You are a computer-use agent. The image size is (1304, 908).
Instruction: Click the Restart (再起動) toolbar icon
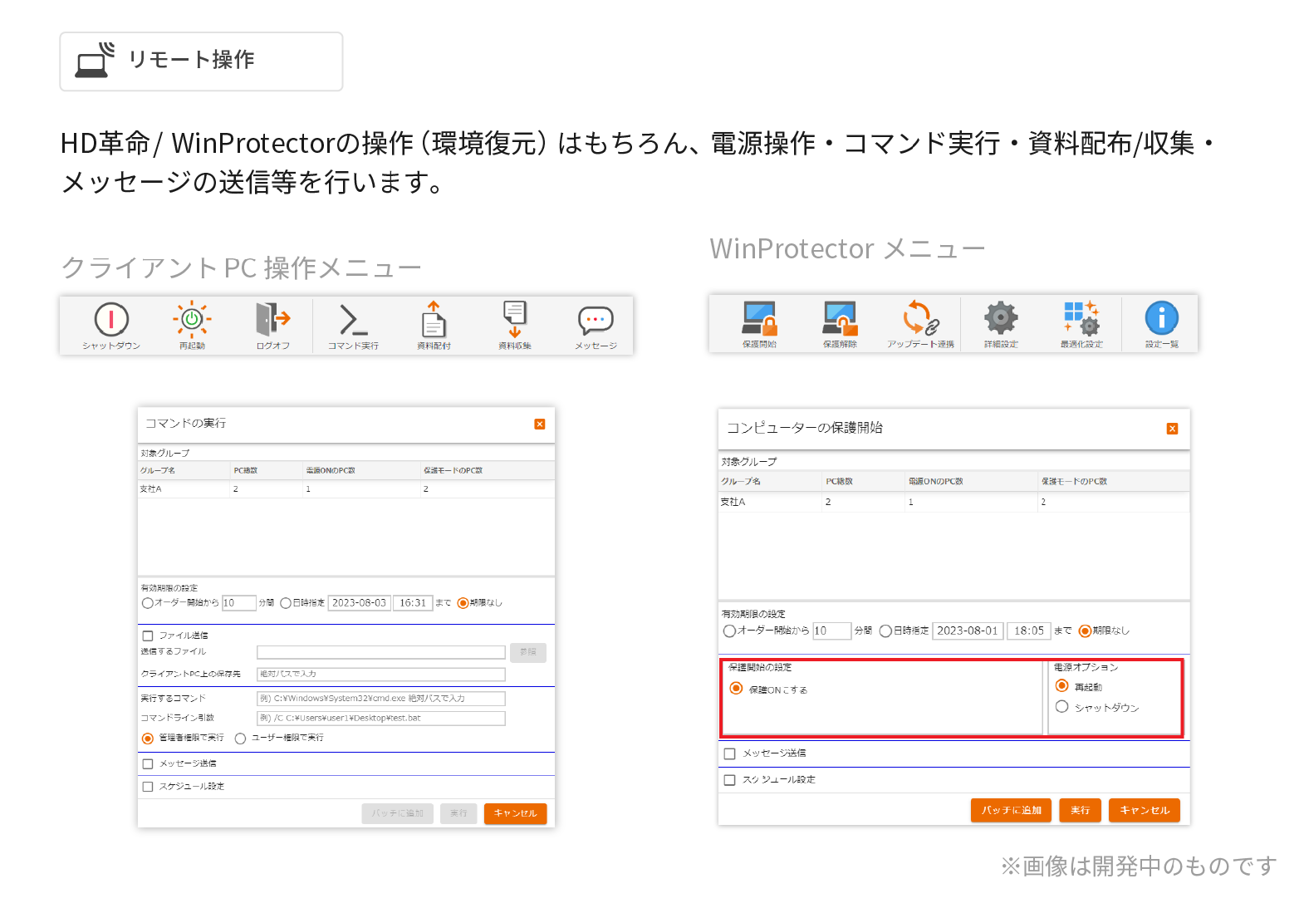pyautogui.click(x=192, y=320)
